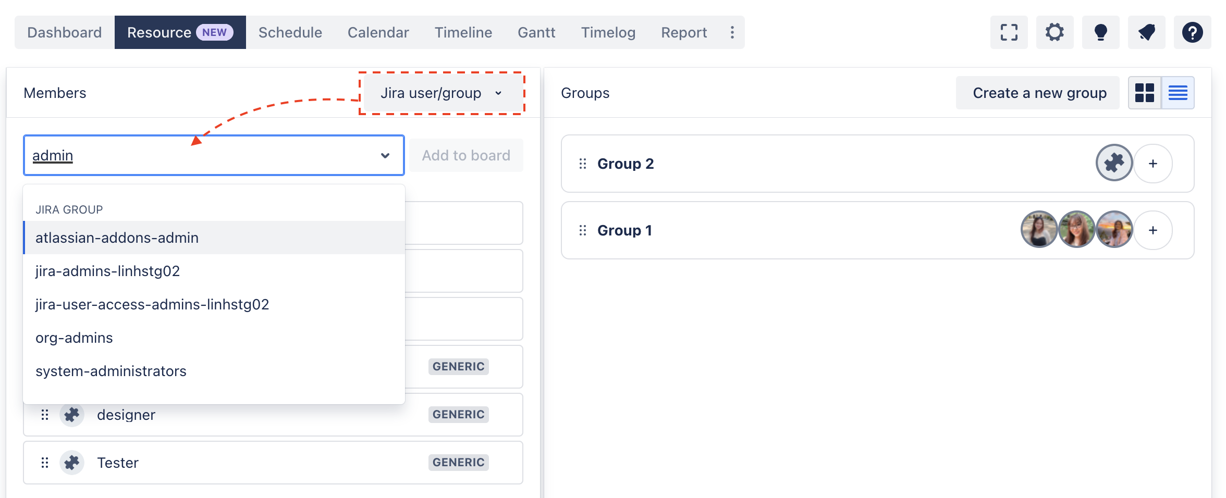Click the Add to board button
Image resolution: width=1226 pixels, height=498 pixels.
(466, 155)
